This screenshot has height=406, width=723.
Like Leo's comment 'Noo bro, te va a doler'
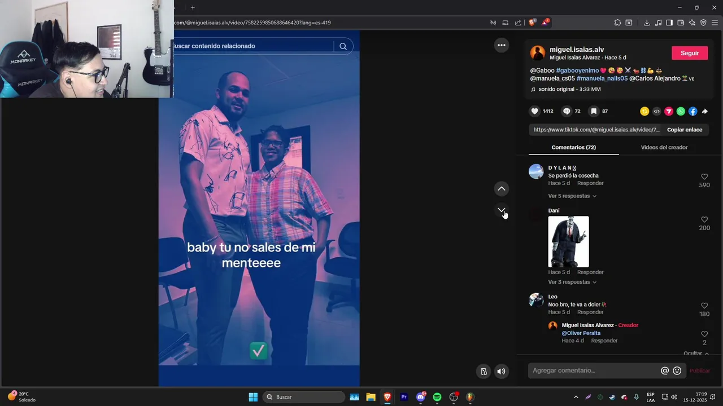[704, 306]
